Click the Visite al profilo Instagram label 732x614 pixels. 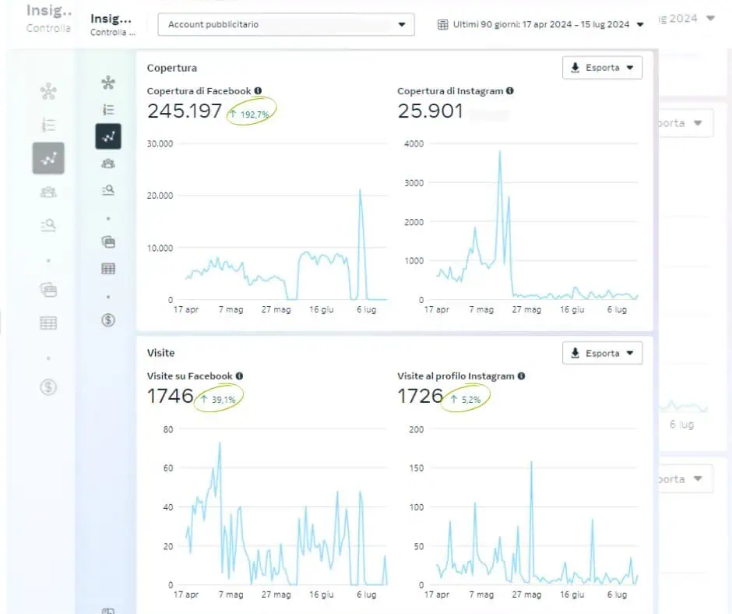point(456,376)
